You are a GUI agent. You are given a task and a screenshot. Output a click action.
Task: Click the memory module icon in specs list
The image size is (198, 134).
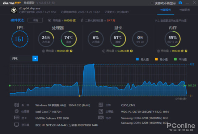click(x=101, y=118)
